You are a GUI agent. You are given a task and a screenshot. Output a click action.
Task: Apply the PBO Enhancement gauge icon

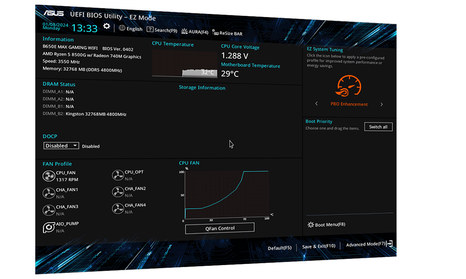click(x=349, y=86)
